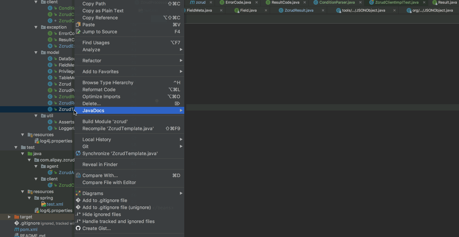The image size is (459, 237).
Task: Collapse the agent package
Action: tap(36, 166)
